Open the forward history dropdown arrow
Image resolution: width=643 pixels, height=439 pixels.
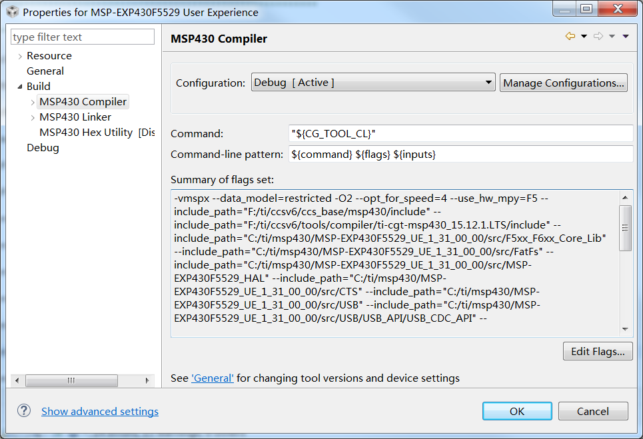(612, 37)
